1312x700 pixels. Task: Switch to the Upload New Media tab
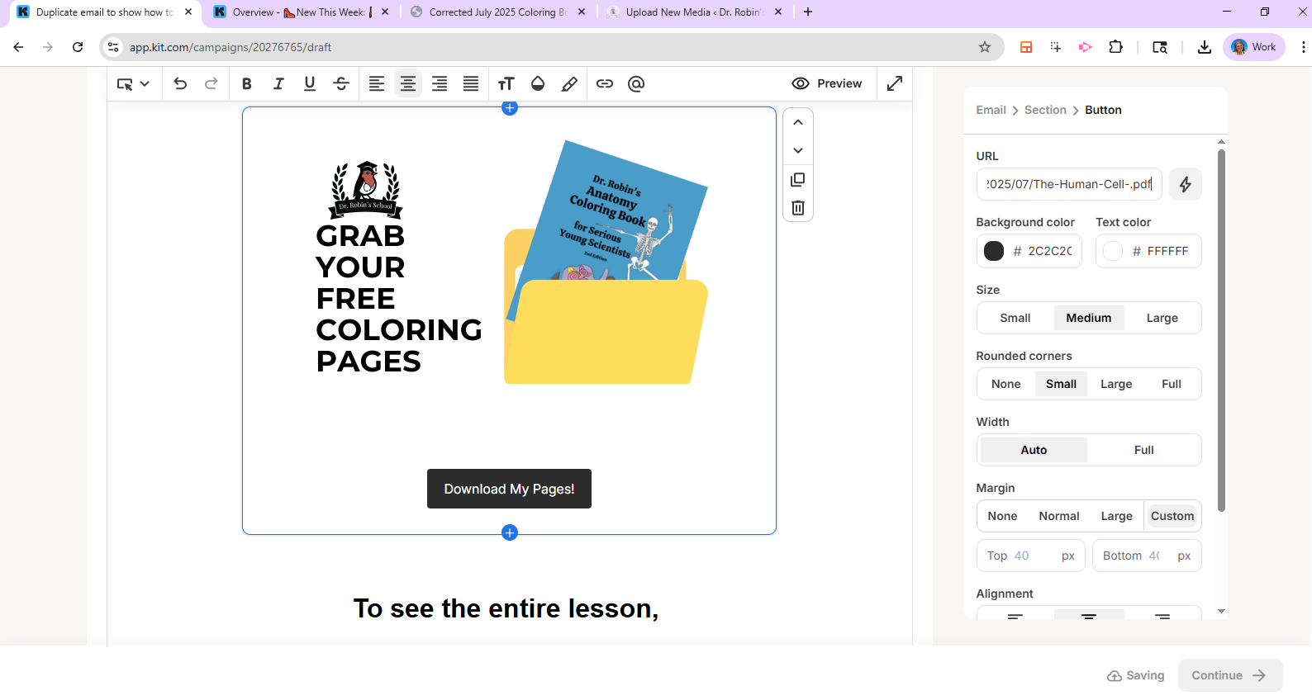tap(694, 12)
